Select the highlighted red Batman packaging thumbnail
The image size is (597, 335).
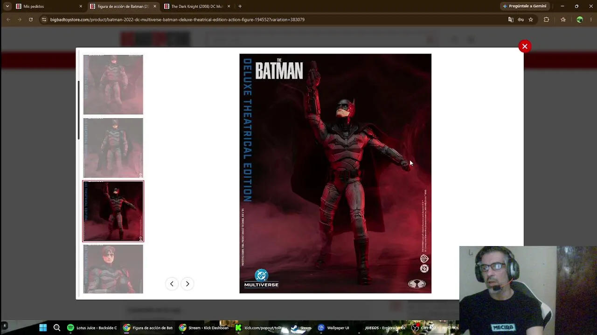[x=113, y=211]
